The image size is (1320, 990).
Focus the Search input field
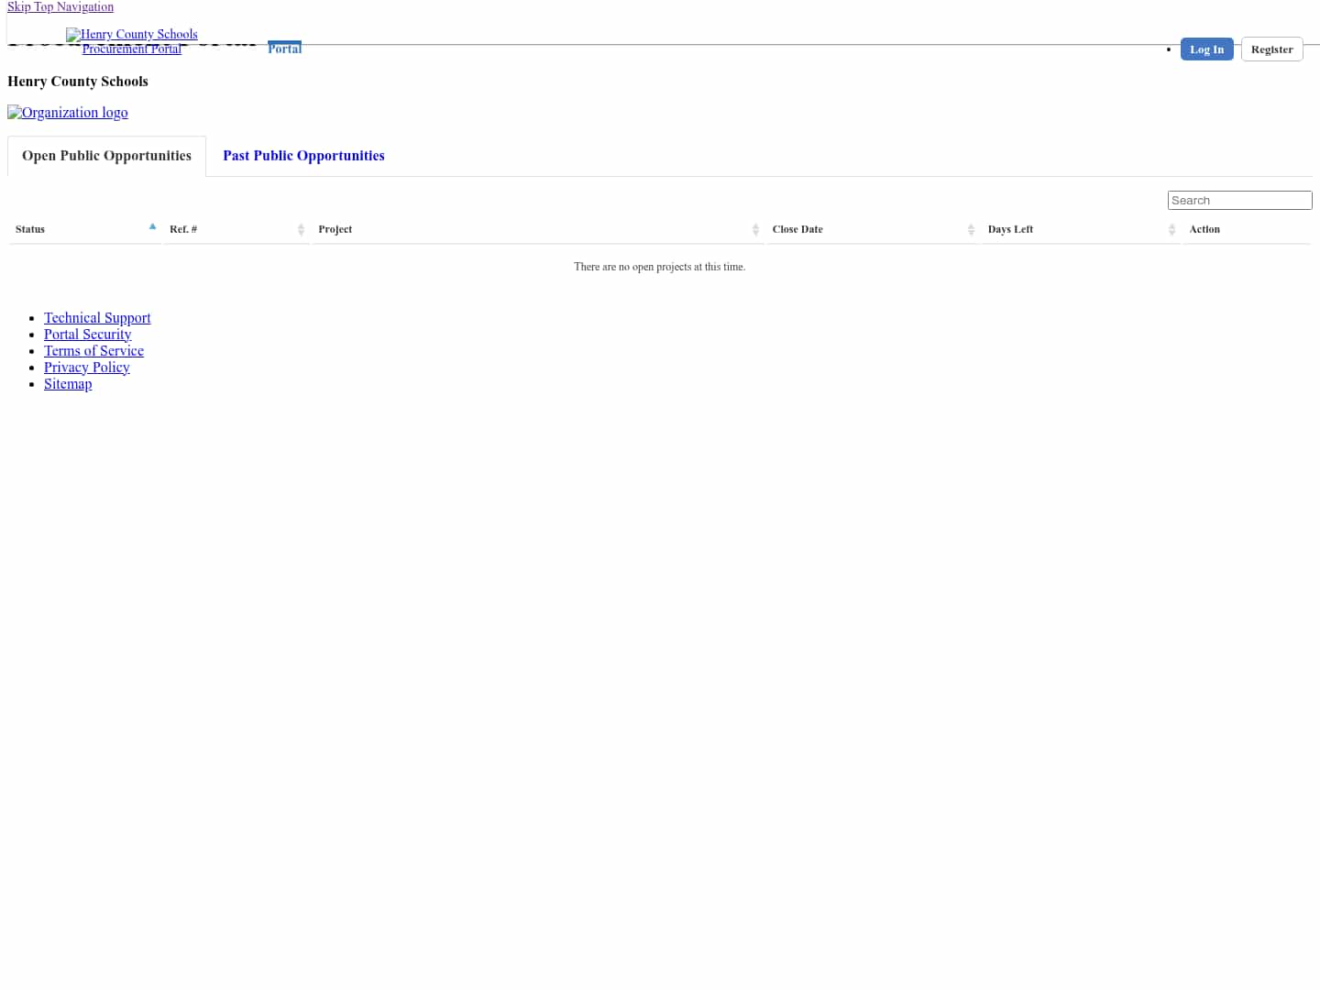coord(1239,201)
